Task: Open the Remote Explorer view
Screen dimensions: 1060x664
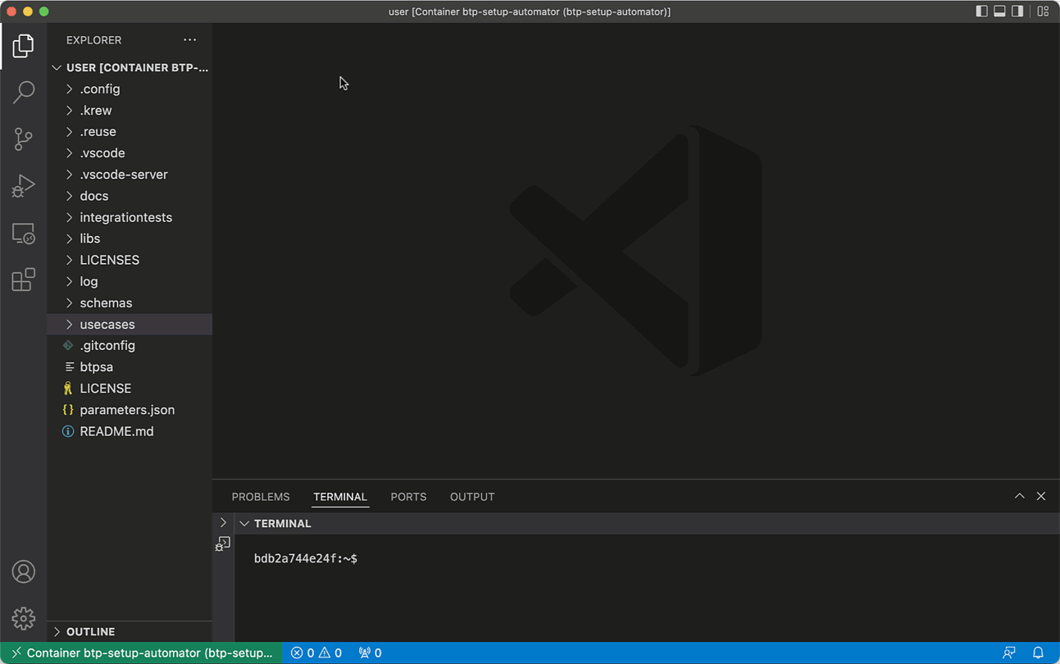Action: click(23, 234)
